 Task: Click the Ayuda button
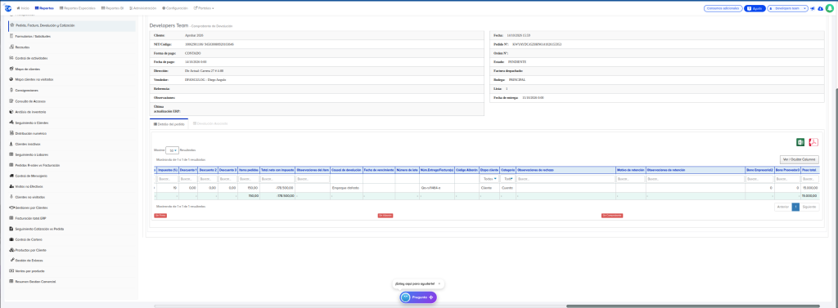(755, 8)
